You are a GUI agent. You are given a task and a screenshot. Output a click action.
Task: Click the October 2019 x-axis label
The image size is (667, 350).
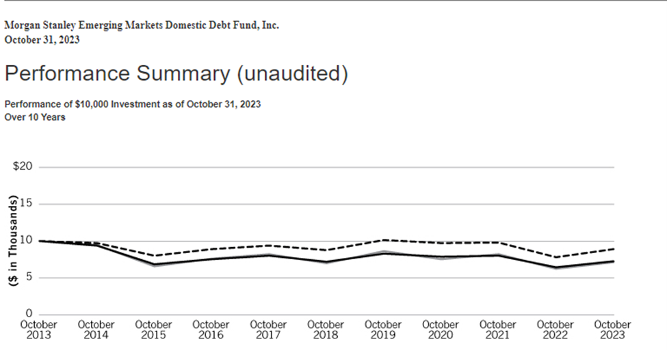383,330
